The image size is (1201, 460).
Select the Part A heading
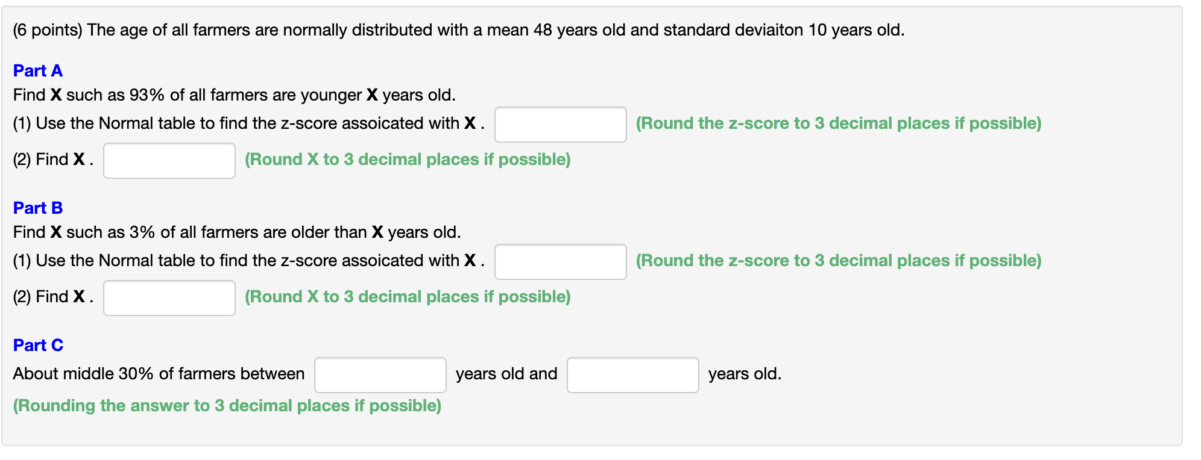37,70
